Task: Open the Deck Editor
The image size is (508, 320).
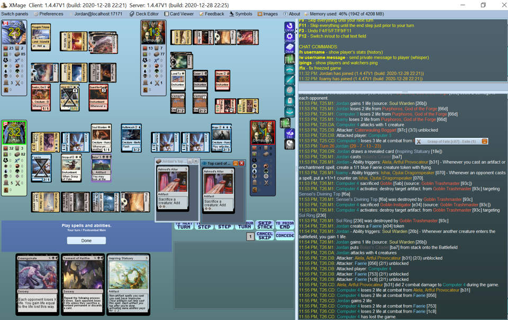Action: click(x=144, y=14)
